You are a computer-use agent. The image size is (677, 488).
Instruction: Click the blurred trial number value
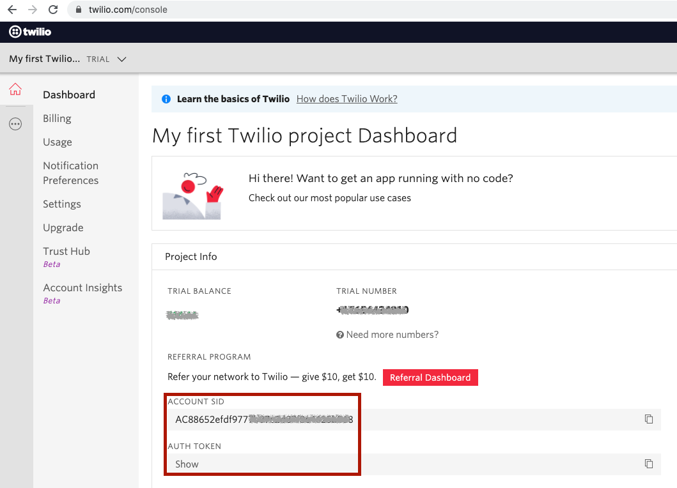pyautogui.click(x=373, y=310)
